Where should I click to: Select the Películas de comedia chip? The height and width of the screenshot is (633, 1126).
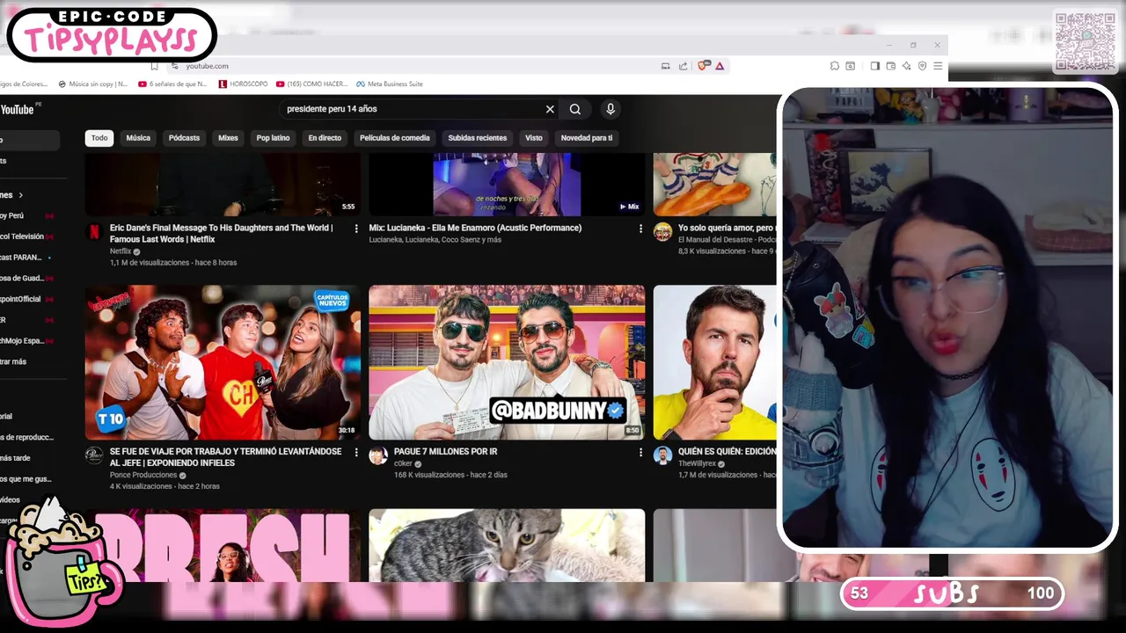[x=394, y=138]
